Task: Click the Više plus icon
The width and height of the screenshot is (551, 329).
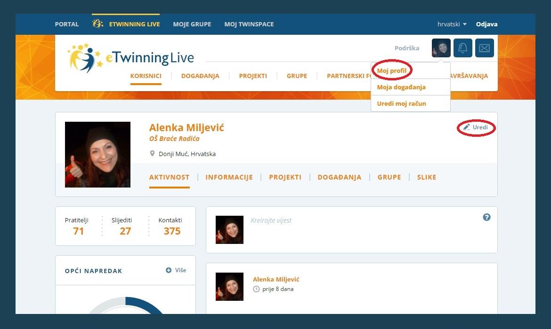Action: [169, 270]
